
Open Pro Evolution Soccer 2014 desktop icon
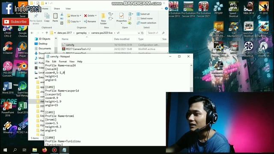coord(188,9)
